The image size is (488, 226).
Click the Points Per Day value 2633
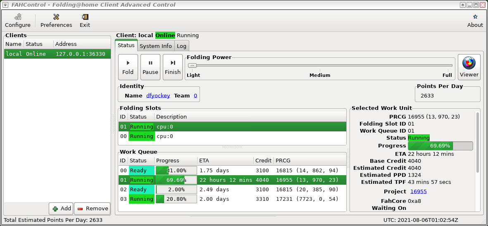click(427, 95)
